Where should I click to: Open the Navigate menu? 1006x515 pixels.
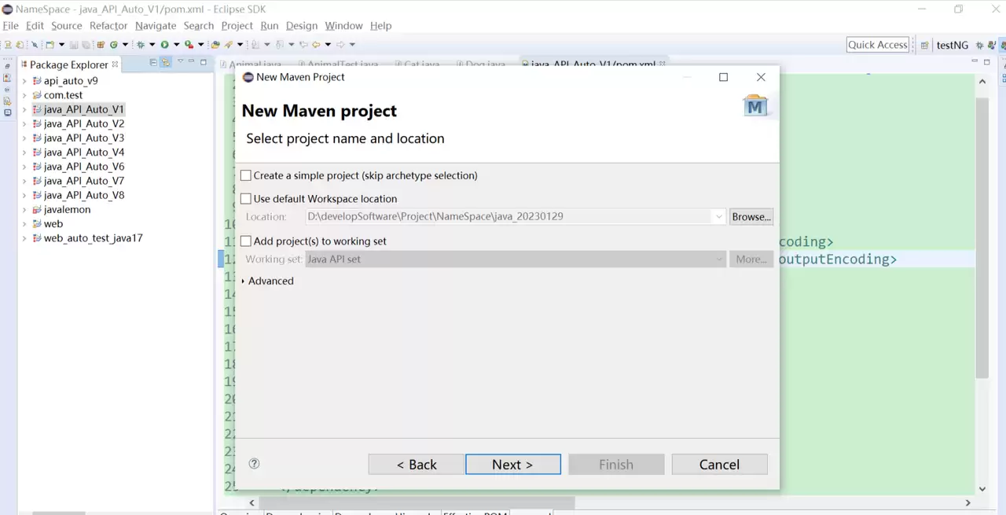pyautogui.click(x=156, y=26)
